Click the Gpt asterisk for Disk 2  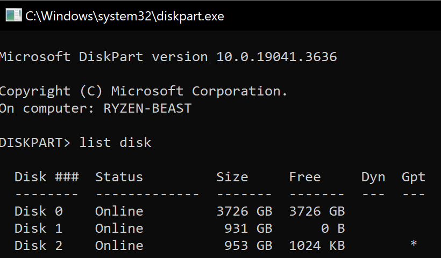(x=414, y=245)
